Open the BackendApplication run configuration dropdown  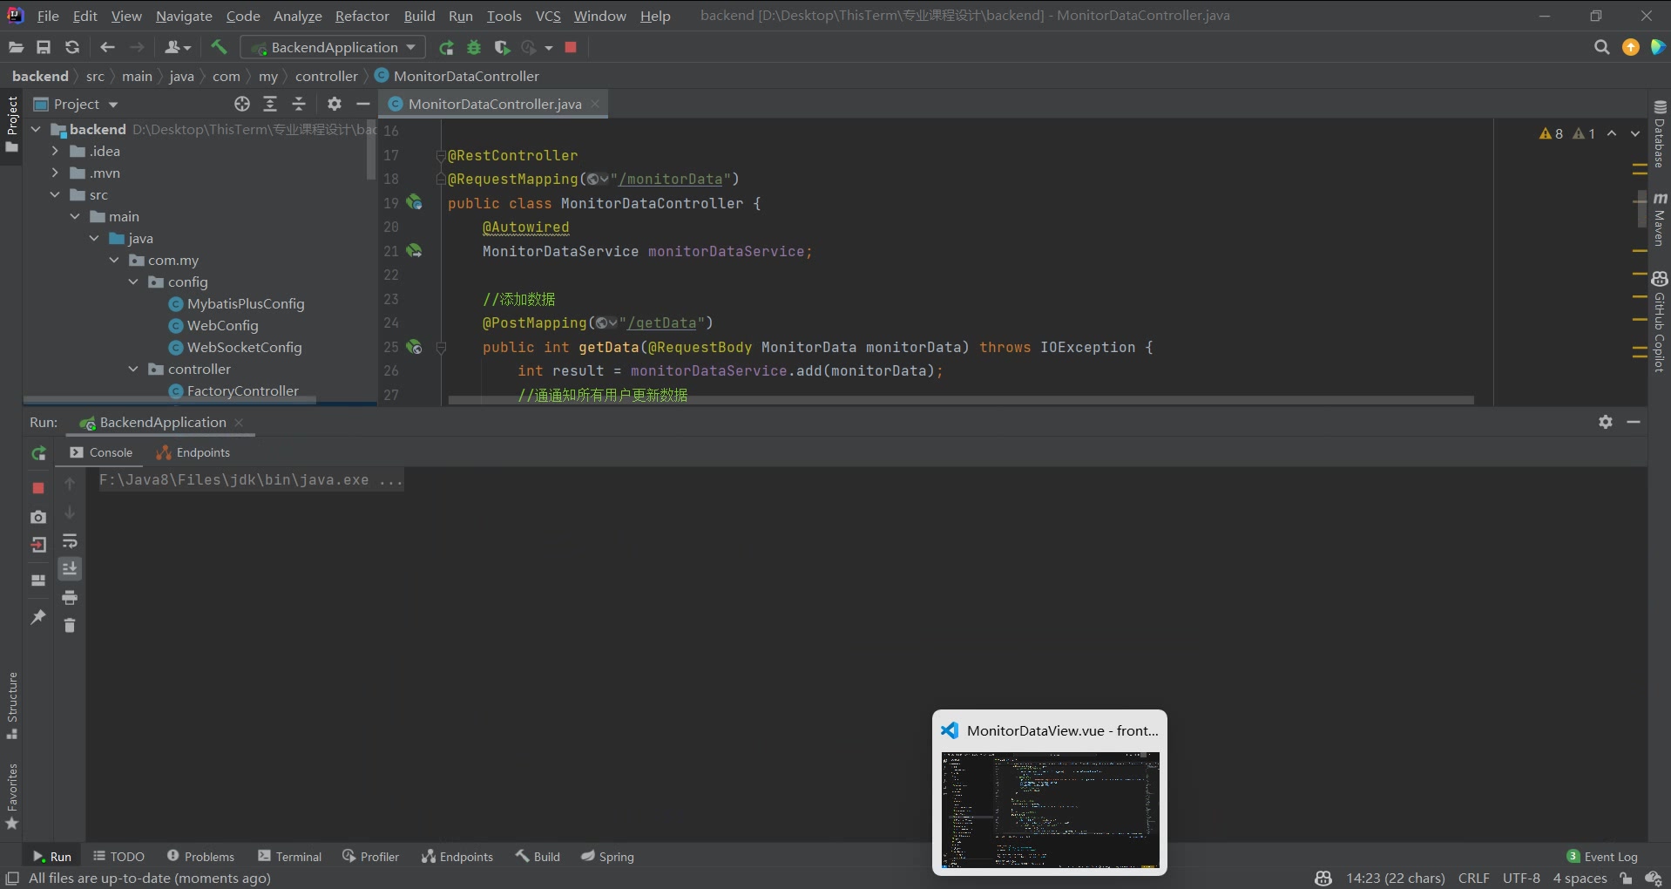pyautogui.click(x=333, y=47)
